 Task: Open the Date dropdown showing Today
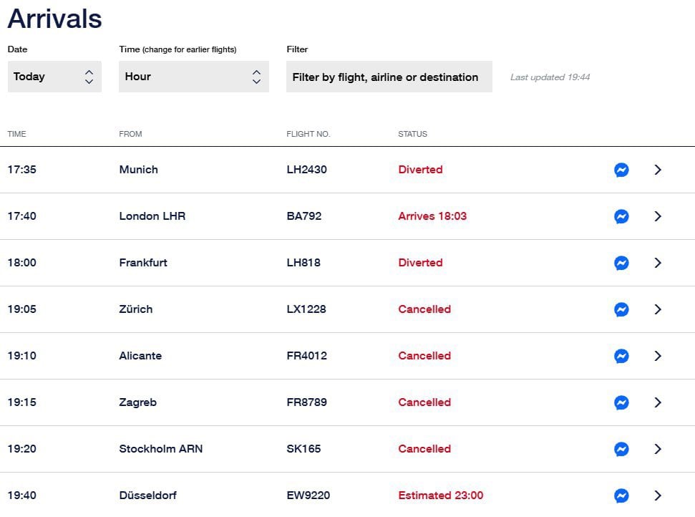[54, 77]
